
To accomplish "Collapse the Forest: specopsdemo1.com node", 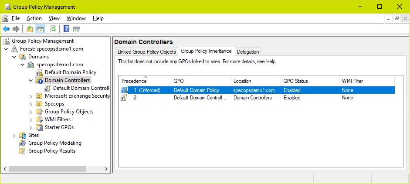I will (x=6, y=49).
